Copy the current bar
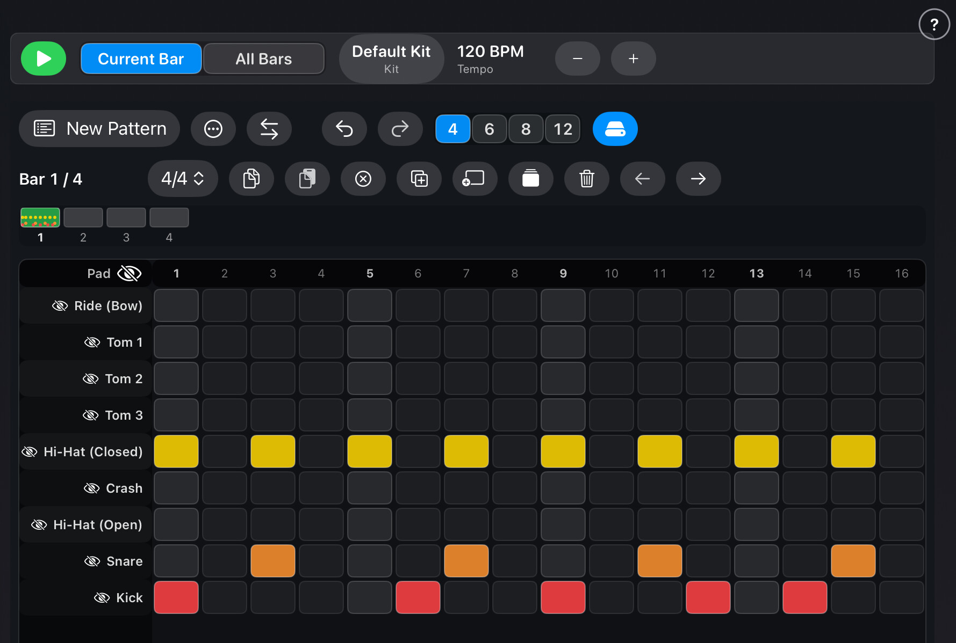 [x=251, y=179]
